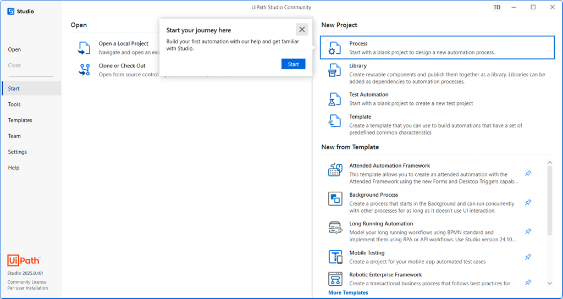Pin the Attended Automation Framework template
Screen dimensions: 563x299
pos(528,174)
